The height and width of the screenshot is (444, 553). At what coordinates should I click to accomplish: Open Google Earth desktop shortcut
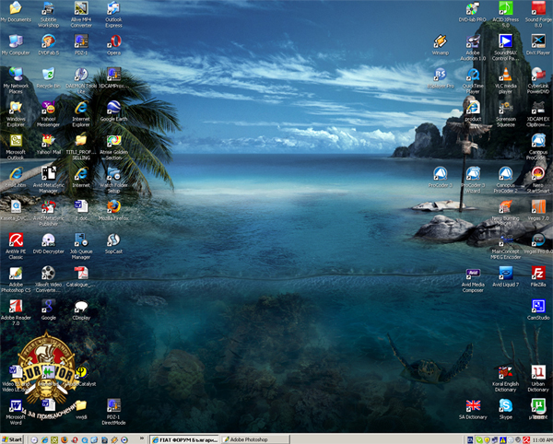click(x=113, y=108)
